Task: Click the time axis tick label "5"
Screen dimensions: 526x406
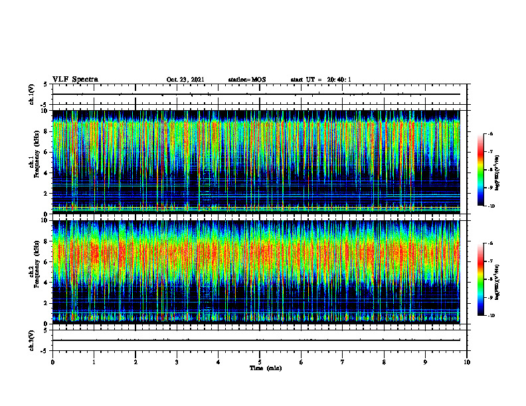Action: (x=260, y=362)
